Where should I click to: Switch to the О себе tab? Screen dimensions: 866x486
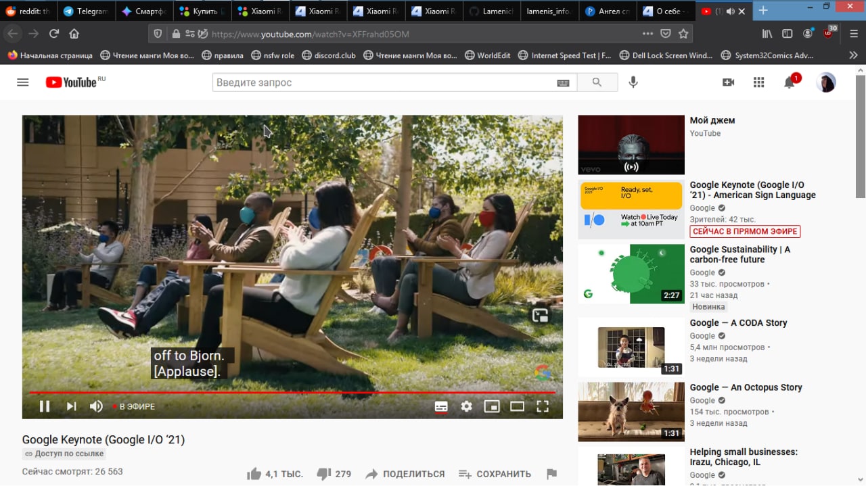point(666,11)
